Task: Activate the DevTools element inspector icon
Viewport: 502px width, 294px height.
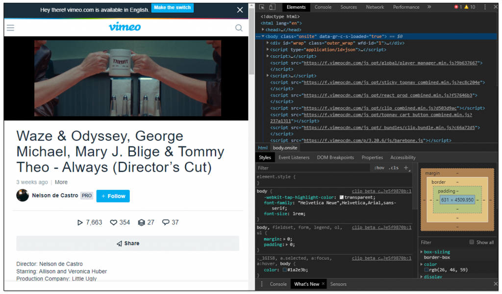Action: 262,7
